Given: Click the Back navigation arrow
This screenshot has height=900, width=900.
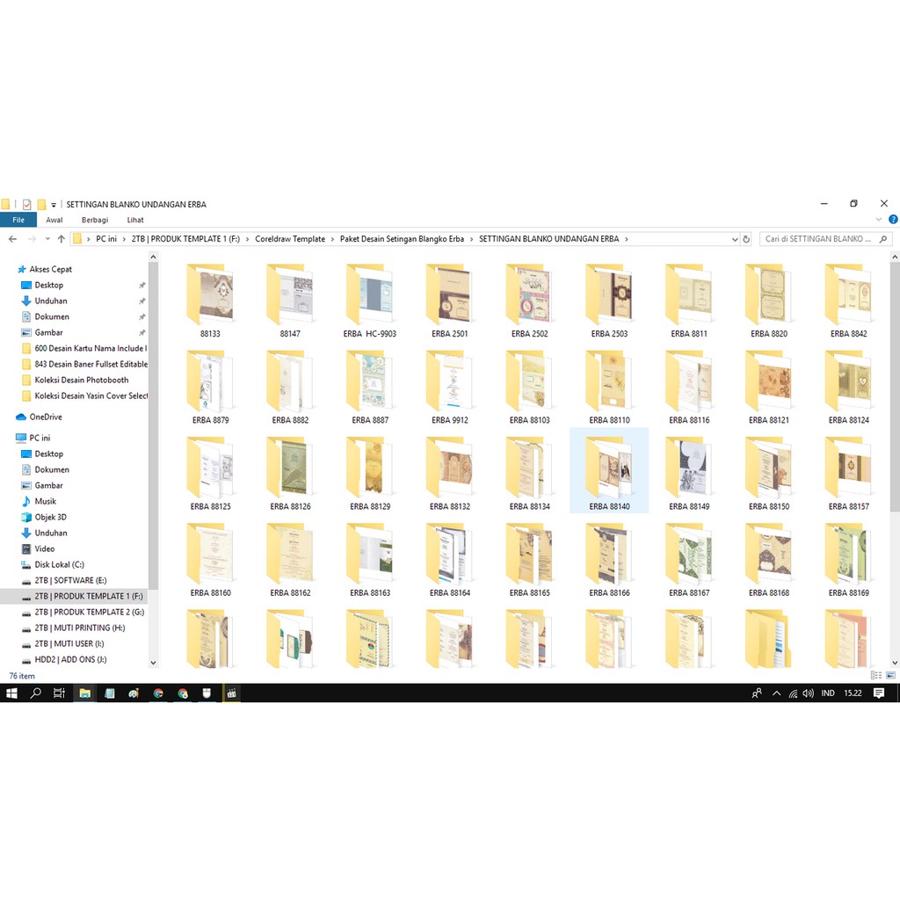Looking at the screenshot, I should (12, 239).
